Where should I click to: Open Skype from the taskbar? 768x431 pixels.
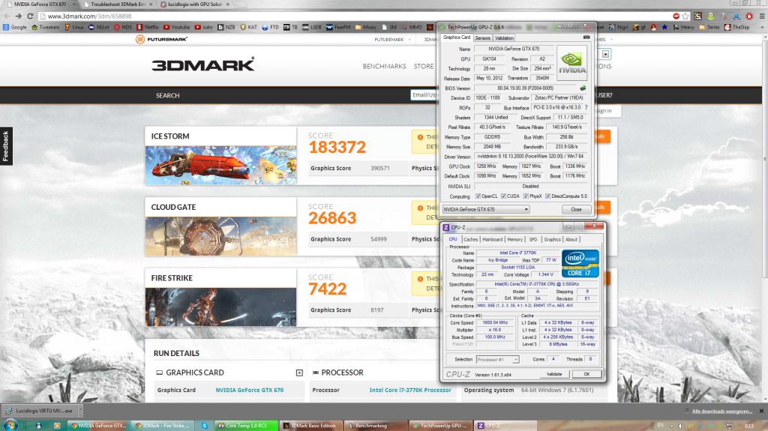pyautogui.click(x=204, y=426)
